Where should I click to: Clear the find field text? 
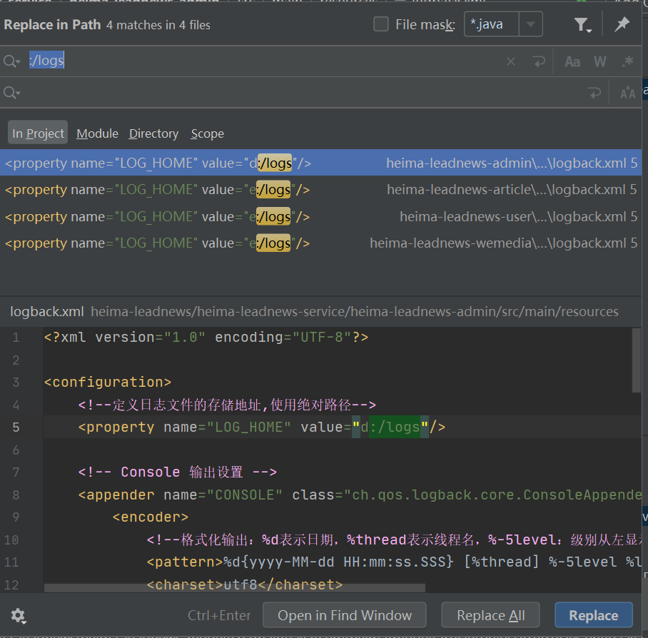511,61
